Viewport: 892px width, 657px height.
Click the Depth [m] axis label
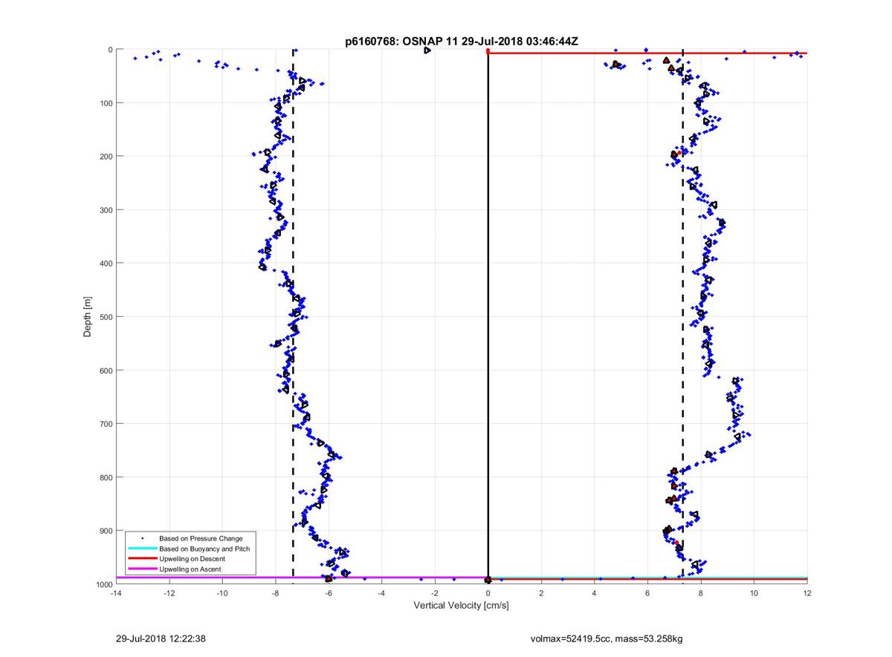pos(87,316)
